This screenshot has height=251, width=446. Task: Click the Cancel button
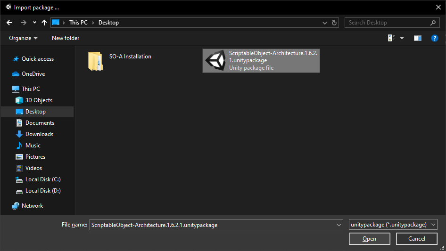tap(417, 239)
